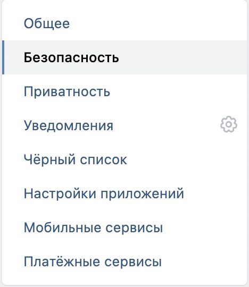This screenshot has width=249, height=287.
Task: Click the Мобильные сервисы link
Action: tap(93, 227)
